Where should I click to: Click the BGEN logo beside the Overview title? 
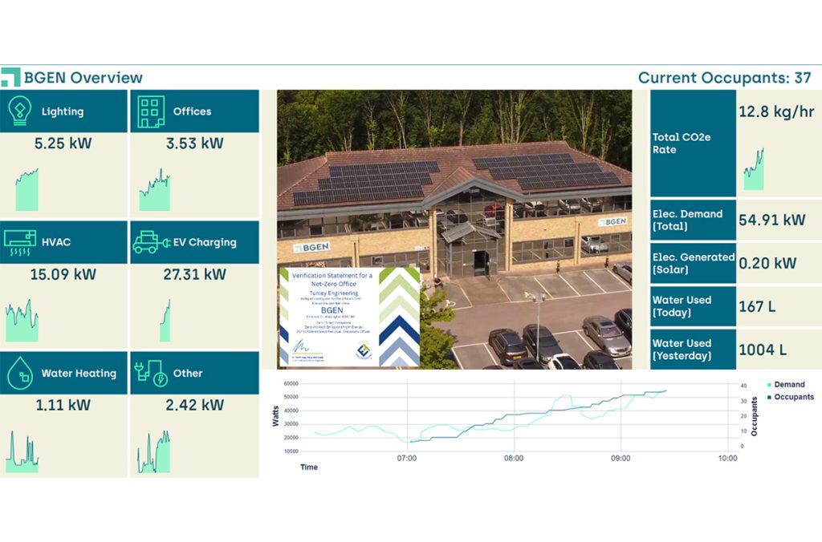click(10, 76)
